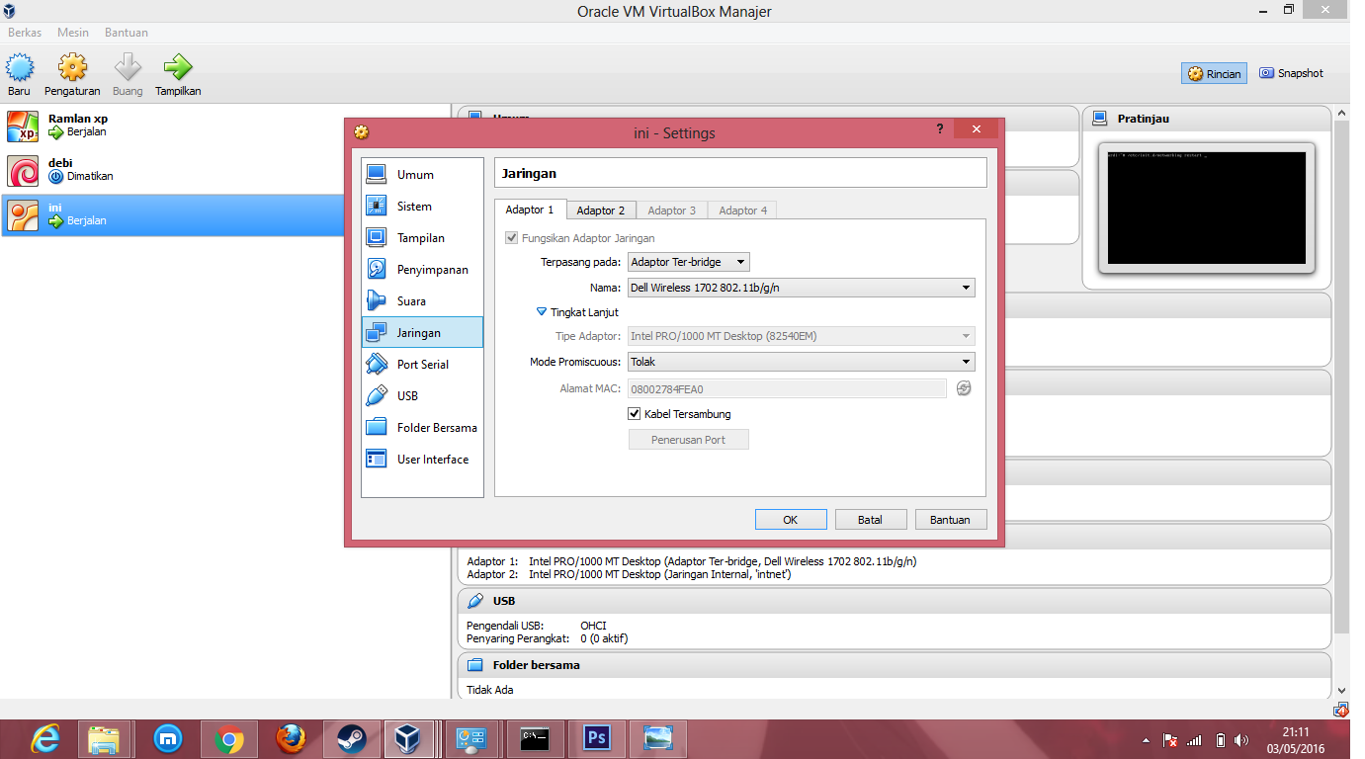Collapse the Tingkat Lanjut section

click(577, 312)
